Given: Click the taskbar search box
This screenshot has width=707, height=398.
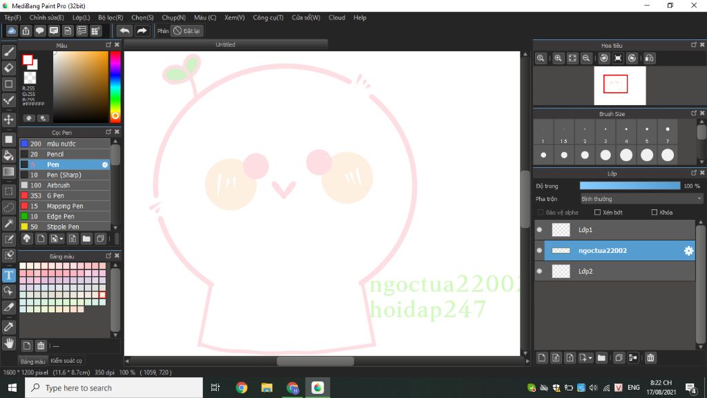Looking at the screenshot, I should (x=114, y=388).
